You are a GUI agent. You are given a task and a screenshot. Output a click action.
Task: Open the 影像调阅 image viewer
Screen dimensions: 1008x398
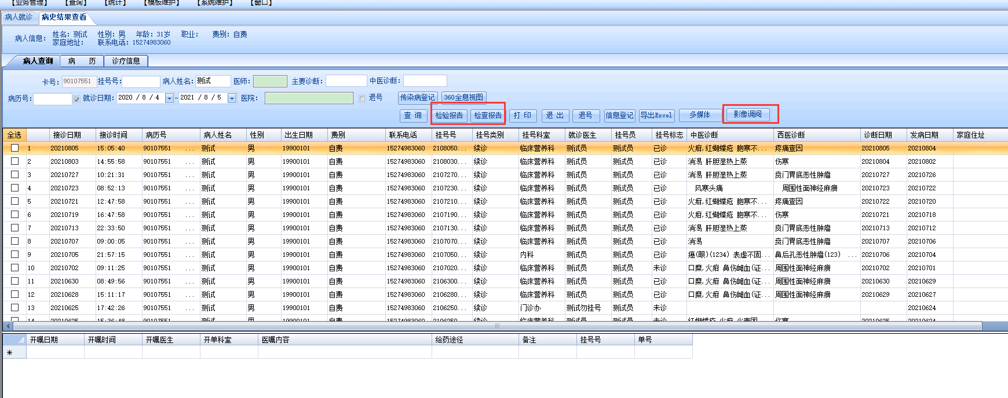[x=747, y=115]
